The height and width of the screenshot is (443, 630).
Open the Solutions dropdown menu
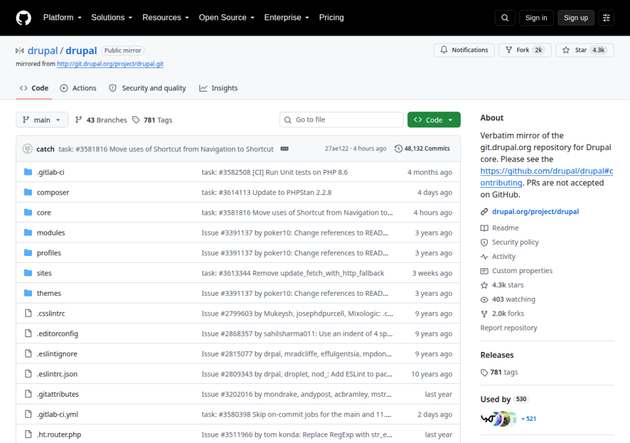112,18
